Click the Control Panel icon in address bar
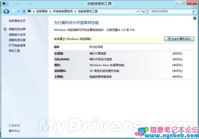 tap(30, 12)
